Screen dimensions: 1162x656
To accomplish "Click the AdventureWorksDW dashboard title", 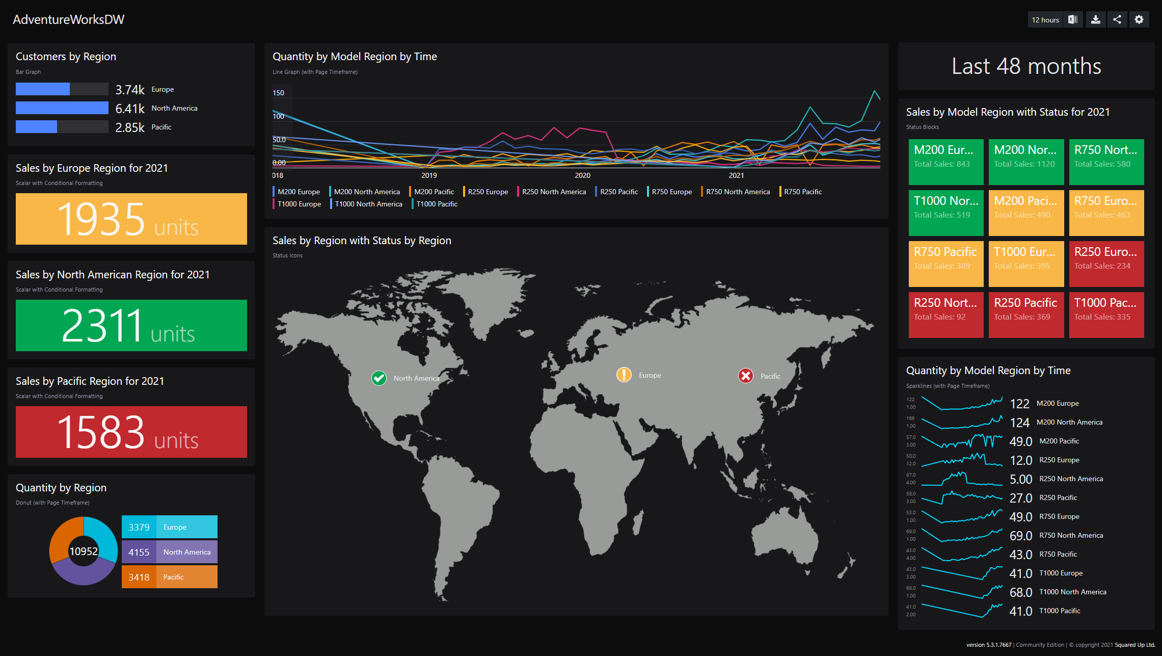I will tap(68, 20).
